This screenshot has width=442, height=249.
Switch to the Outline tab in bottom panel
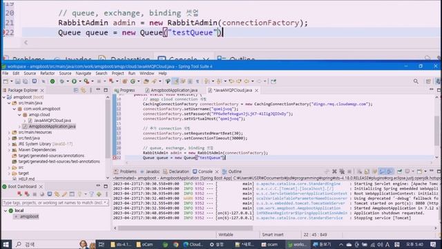coord(232,172)
